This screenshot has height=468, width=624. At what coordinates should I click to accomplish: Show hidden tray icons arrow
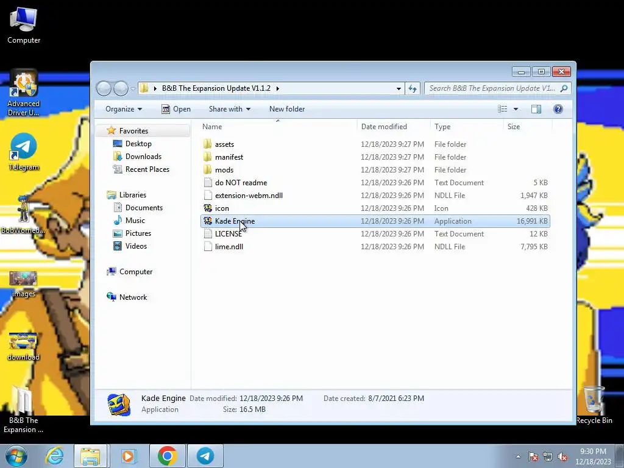(518, 456)
